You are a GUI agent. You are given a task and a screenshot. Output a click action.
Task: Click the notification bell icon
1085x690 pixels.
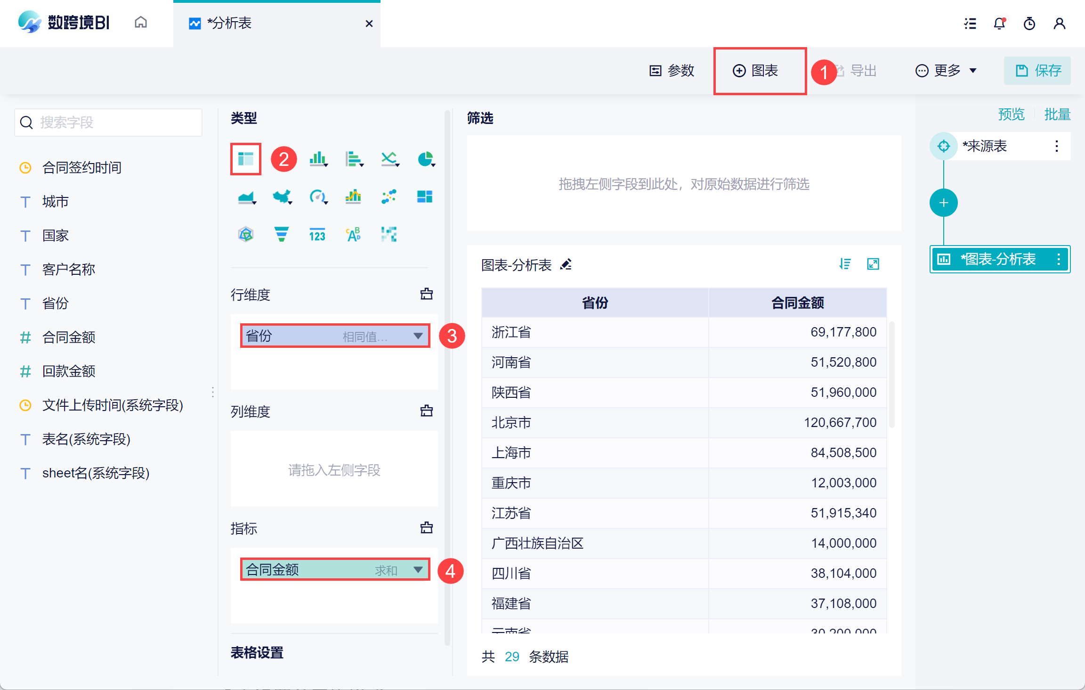(x=999, y=23)
